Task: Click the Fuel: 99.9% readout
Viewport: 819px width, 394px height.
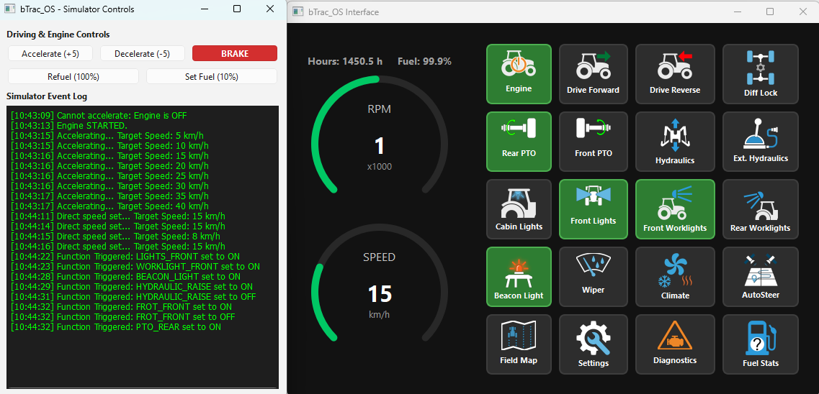Action: (x=425, y=62)
